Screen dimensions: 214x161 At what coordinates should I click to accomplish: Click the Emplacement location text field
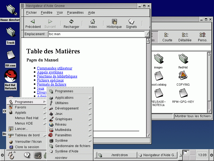[96, 34]
